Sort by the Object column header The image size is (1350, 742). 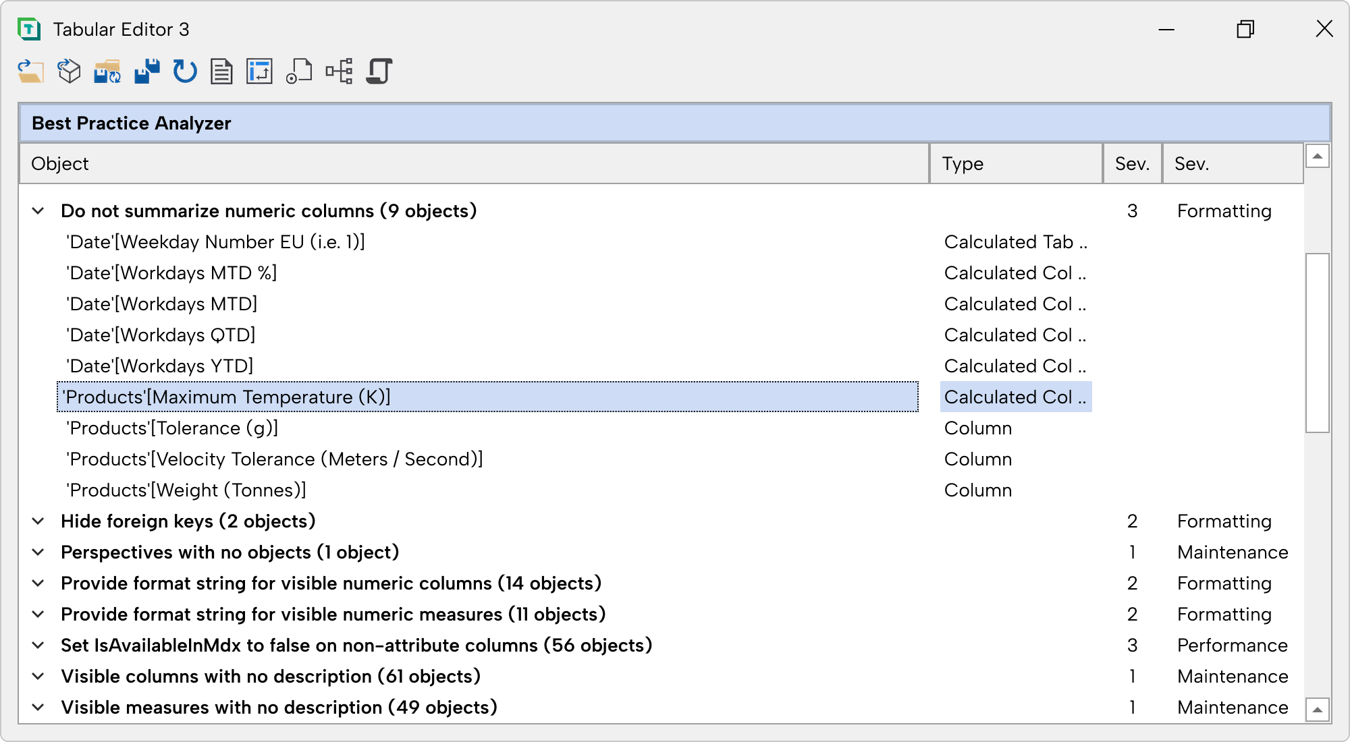475,163
